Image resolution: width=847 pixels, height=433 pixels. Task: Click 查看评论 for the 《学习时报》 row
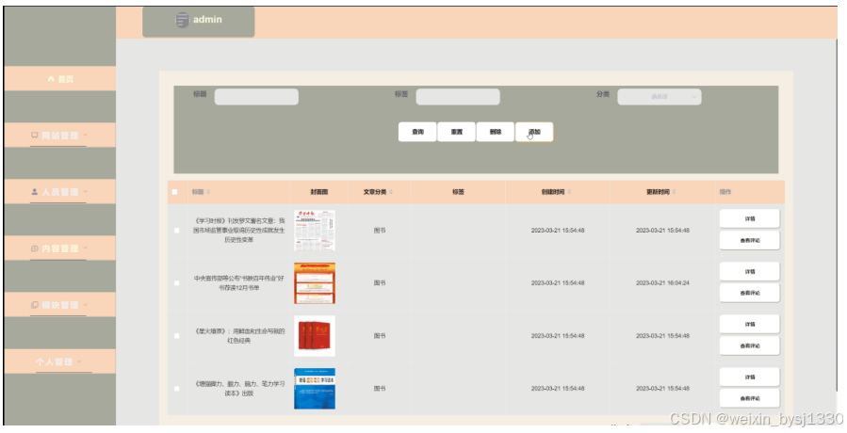[x=750, y=240]
